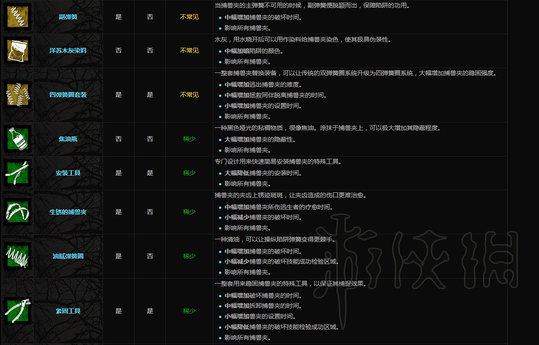Click the green 稀少 rarity in 焦油瓶 row
The height and width of the screenshot is (345, 539).
(x=189, y=139)
